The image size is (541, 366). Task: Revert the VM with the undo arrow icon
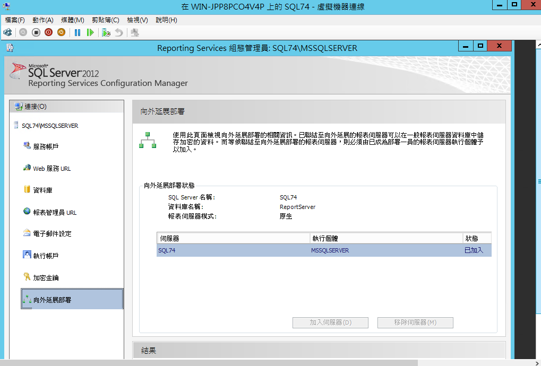click(119, 32)
